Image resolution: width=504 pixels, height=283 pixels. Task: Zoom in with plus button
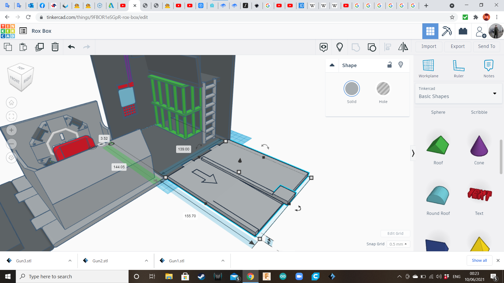click(x=12, y=130)
